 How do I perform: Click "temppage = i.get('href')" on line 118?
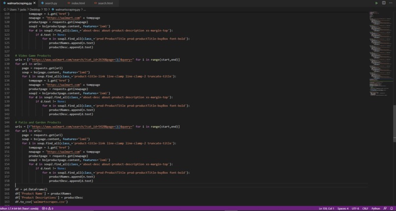click(49, 14)
